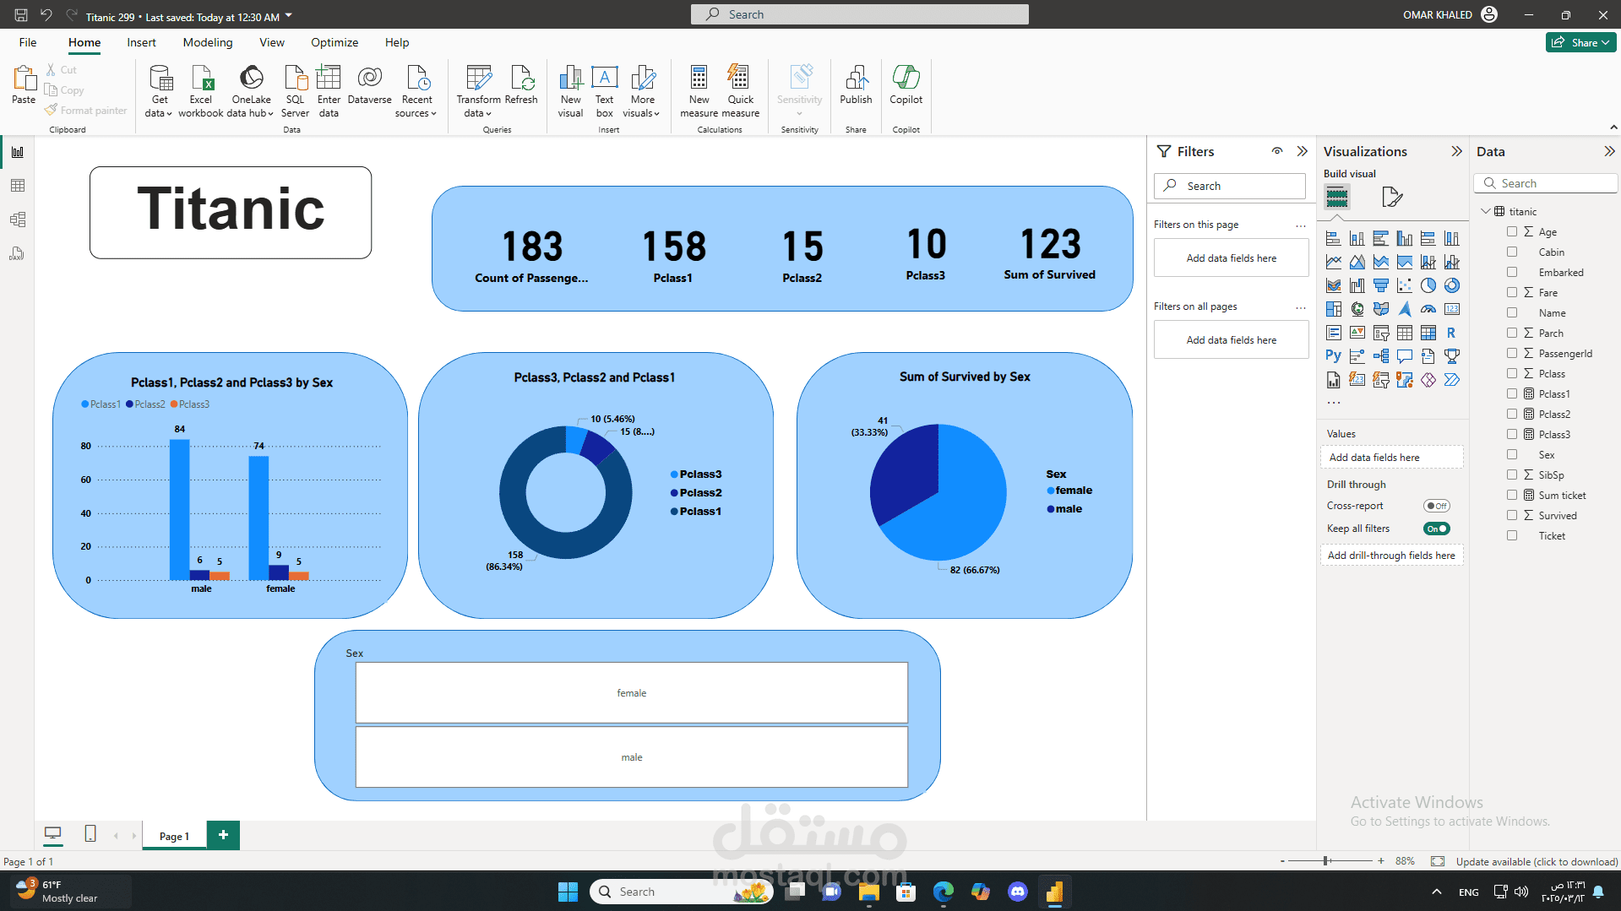Check the Age field
The height and width of the screenshot is (911, 1621).
pos(1512,231)
